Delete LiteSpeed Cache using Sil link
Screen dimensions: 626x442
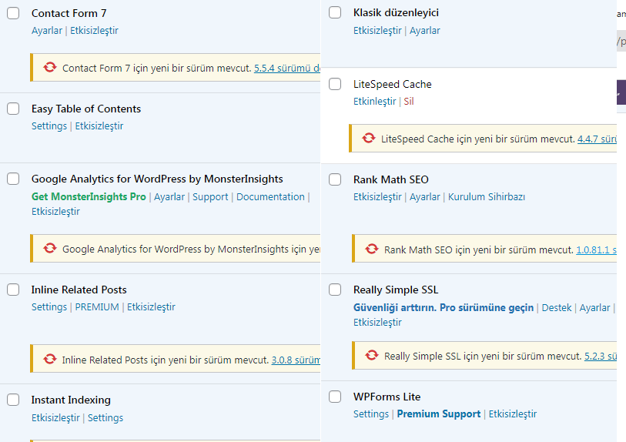[408, 102]
